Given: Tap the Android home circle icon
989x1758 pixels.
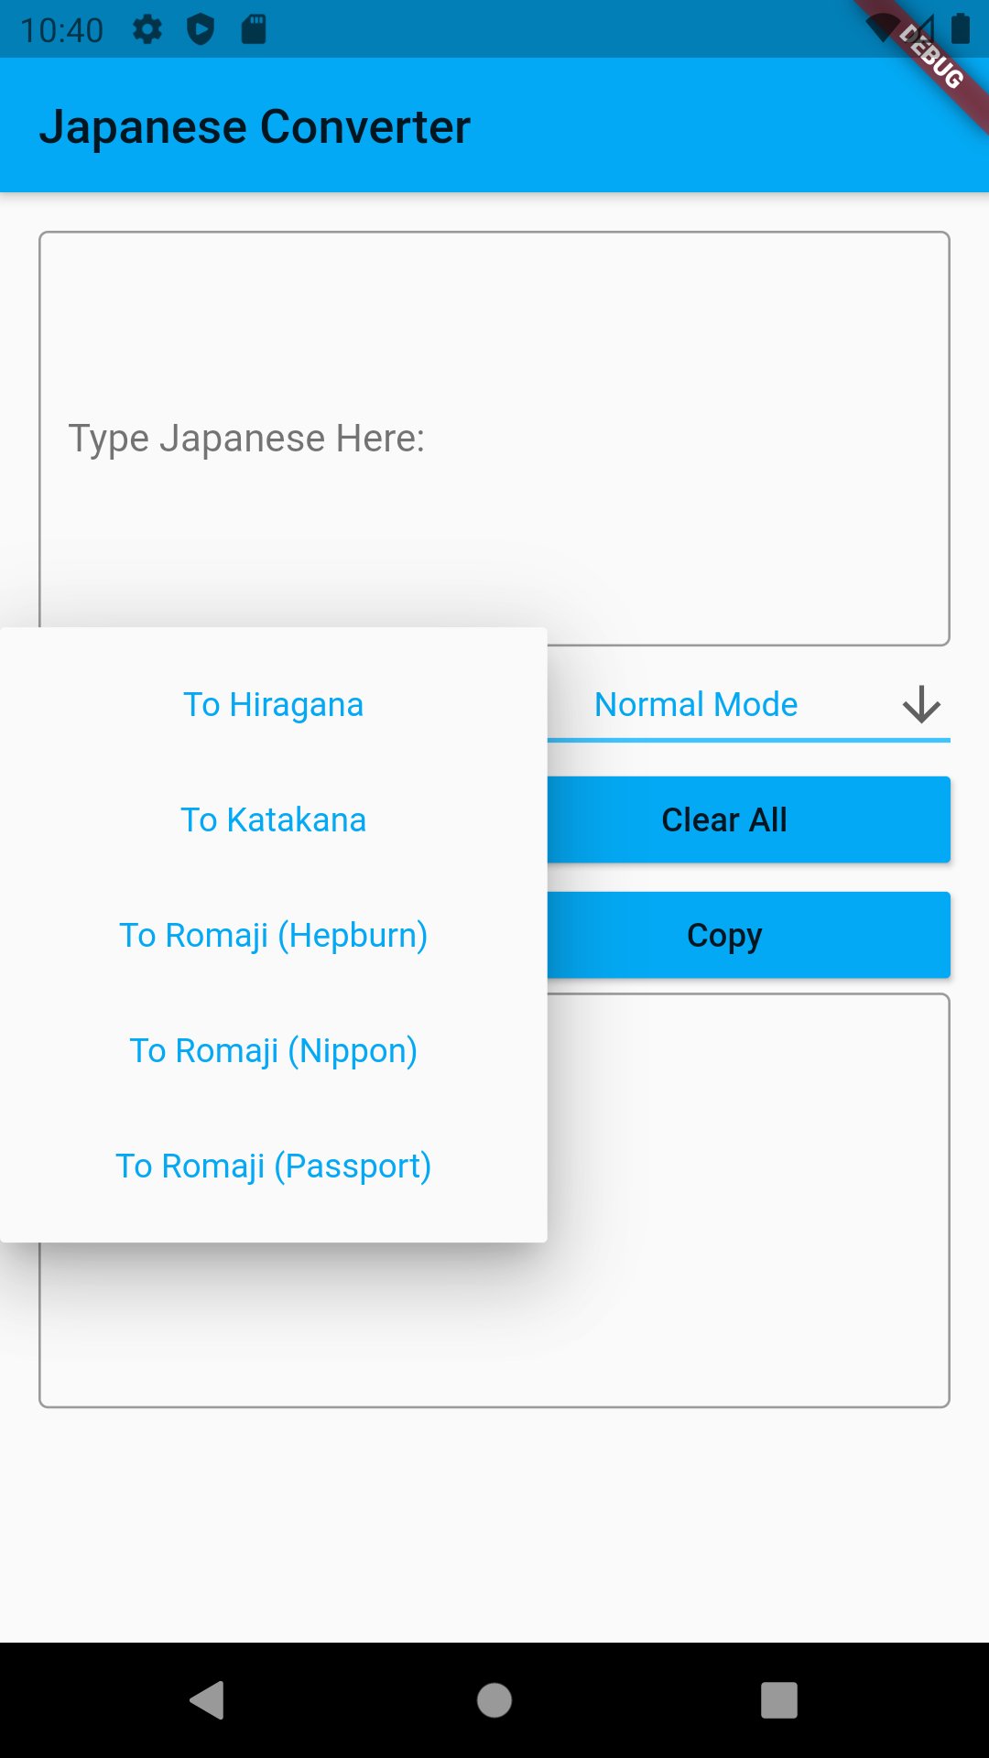Looking at the screenshot, I should tap(494, 1700).
